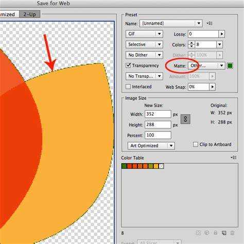Click the lock selected colors icon
Image resolution: width=244 pixels, height=244 pixels.
tap(216, 233)
